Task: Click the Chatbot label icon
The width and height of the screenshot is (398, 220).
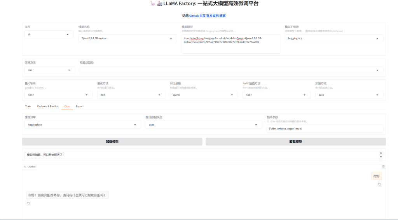Action: [x=25, y=167]
